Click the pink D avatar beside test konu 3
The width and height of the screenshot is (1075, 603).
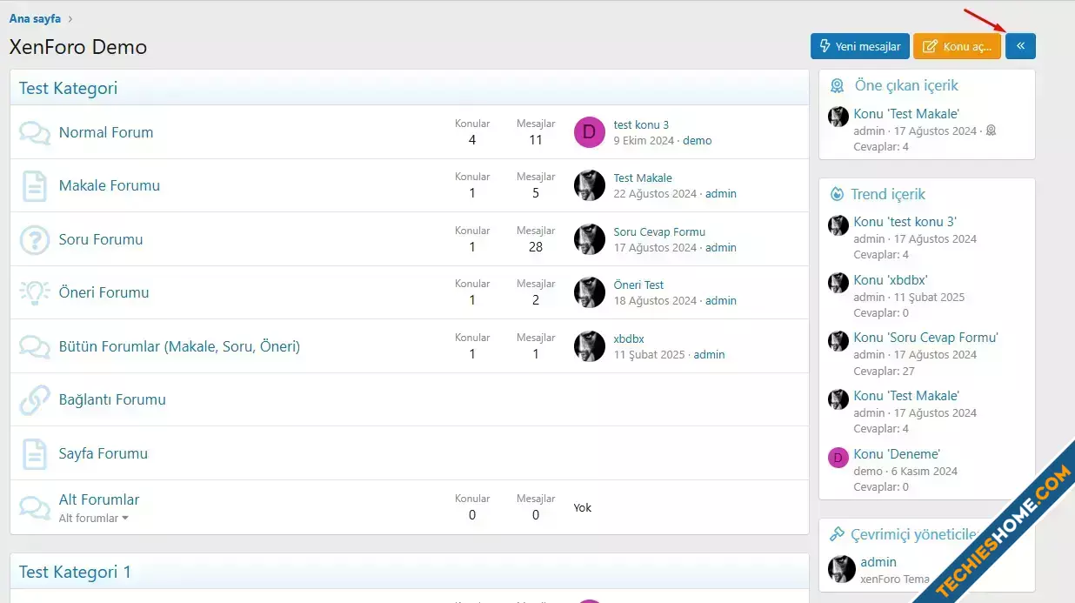click(589, 132)
